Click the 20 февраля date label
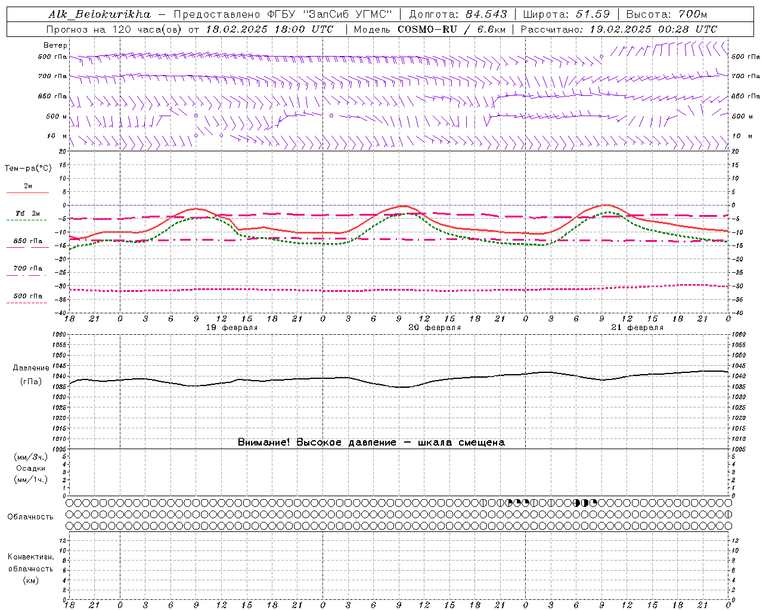This screenshot has height=610, width=763. pos(435,328)
